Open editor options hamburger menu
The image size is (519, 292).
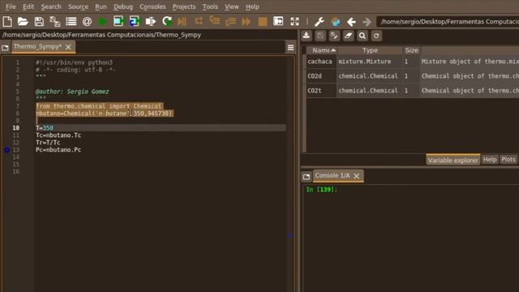coord(290,48)
